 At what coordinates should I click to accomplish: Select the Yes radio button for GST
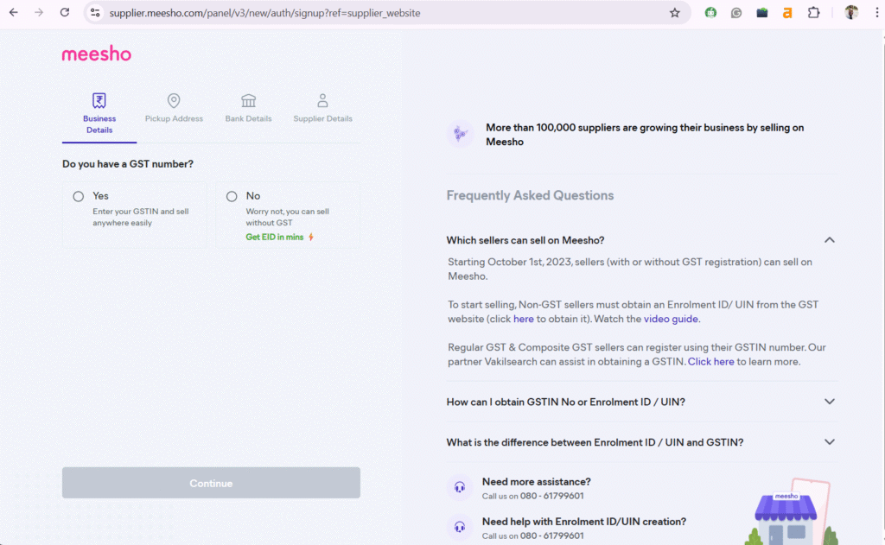pyautogui.click(x=79, y=197)
